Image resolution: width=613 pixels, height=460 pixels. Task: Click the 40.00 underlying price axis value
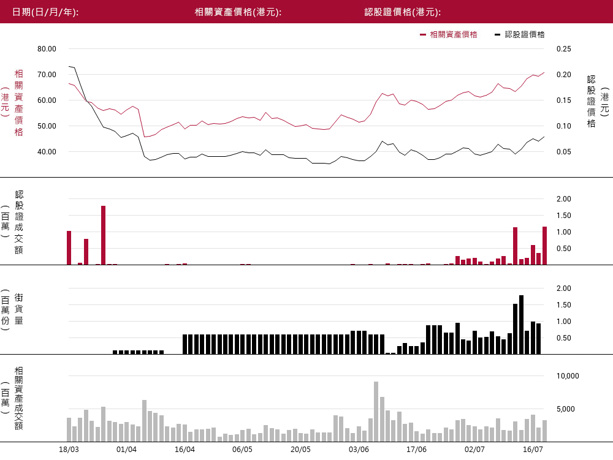47,152
